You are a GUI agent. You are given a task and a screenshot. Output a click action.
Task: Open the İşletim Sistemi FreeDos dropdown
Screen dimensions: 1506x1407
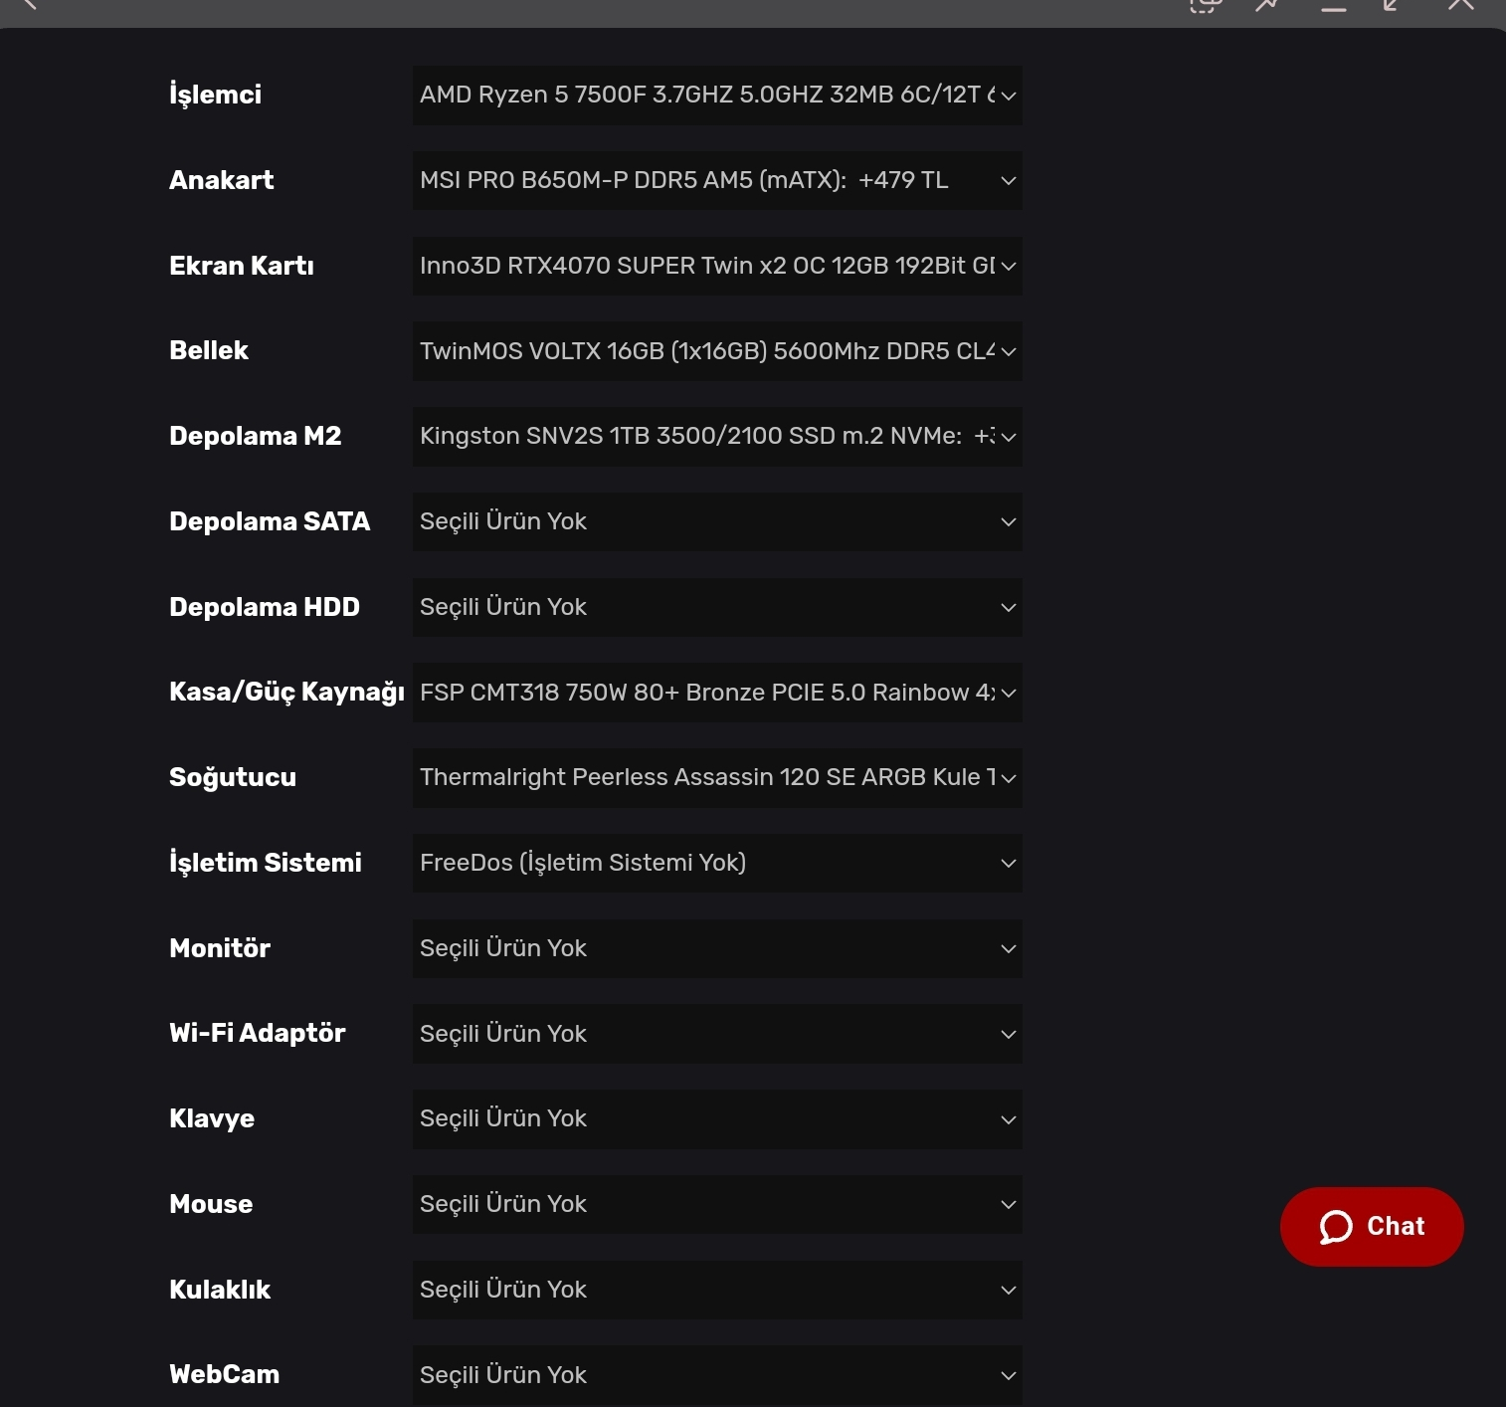(717, 863)
